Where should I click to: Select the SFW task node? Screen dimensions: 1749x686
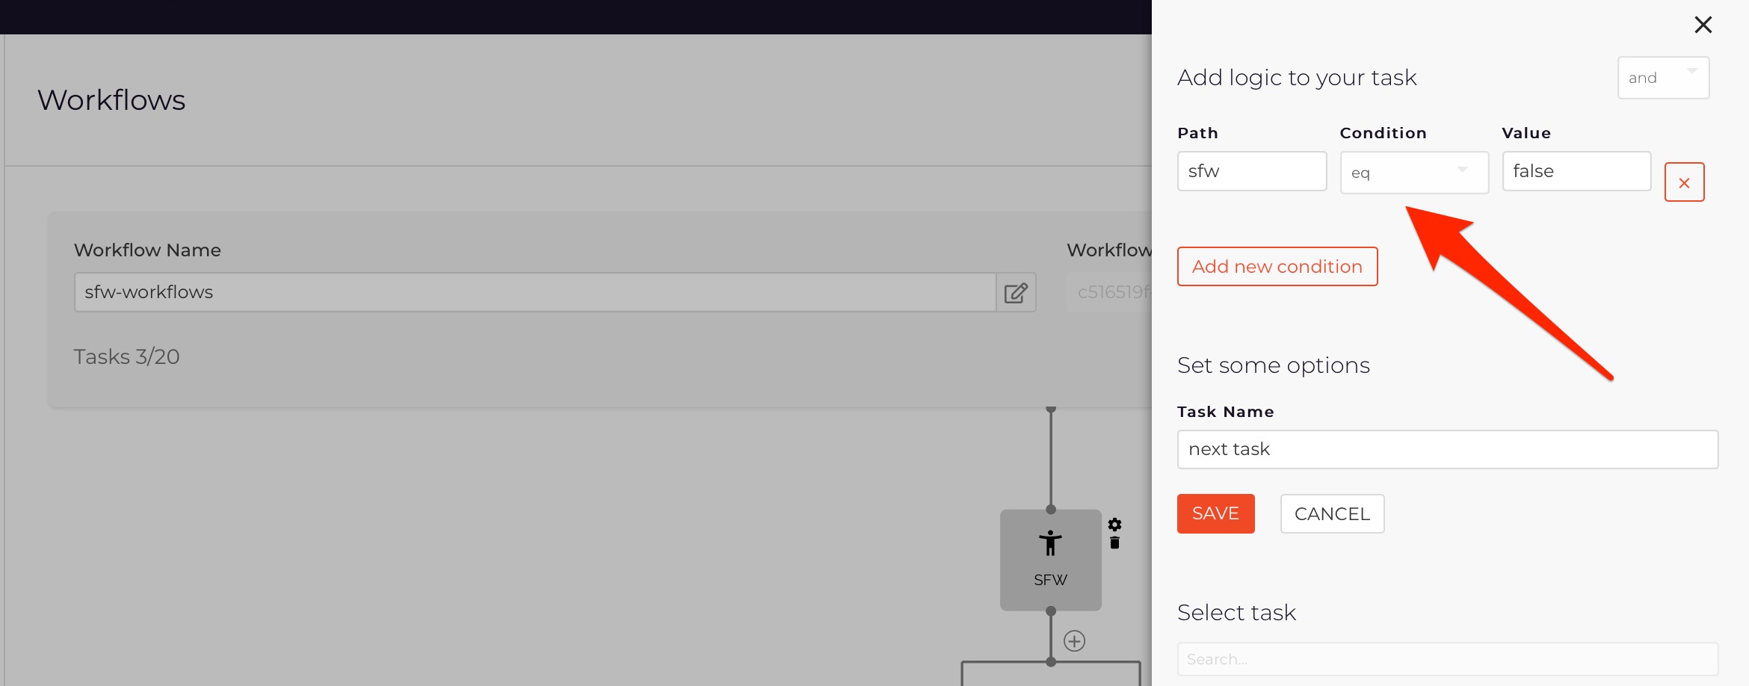(1050, 560)
